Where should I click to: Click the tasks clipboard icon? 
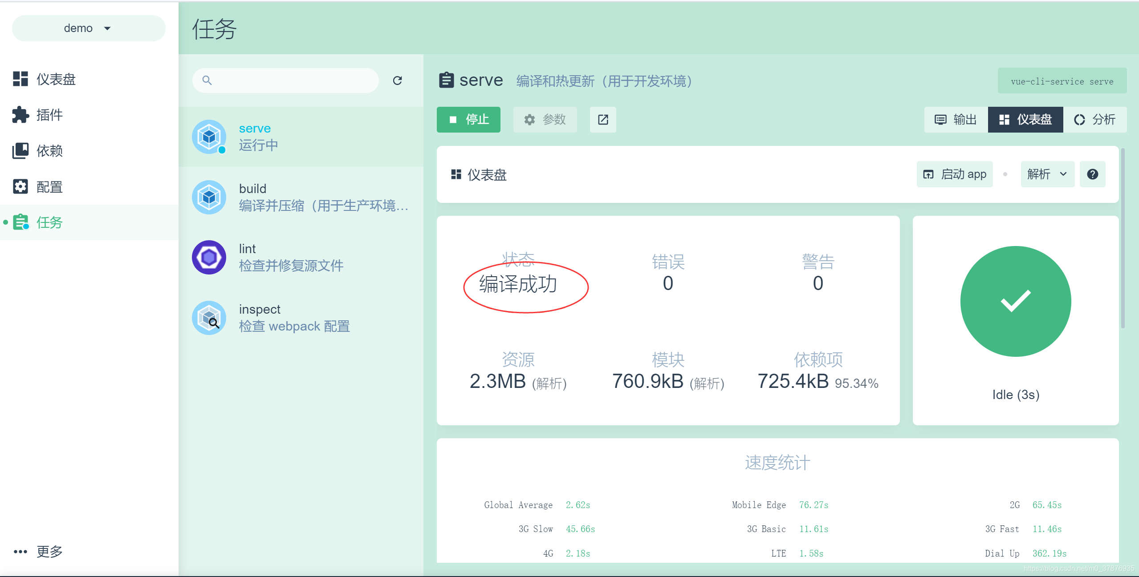click(20, 222)
